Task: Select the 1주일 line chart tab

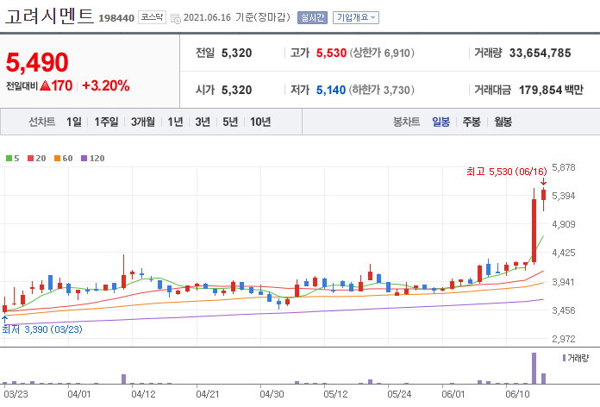Action: [x=106, y=122]
